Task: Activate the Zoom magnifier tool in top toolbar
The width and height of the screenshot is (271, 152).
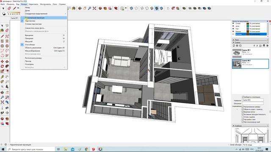Action: point(89,8)
